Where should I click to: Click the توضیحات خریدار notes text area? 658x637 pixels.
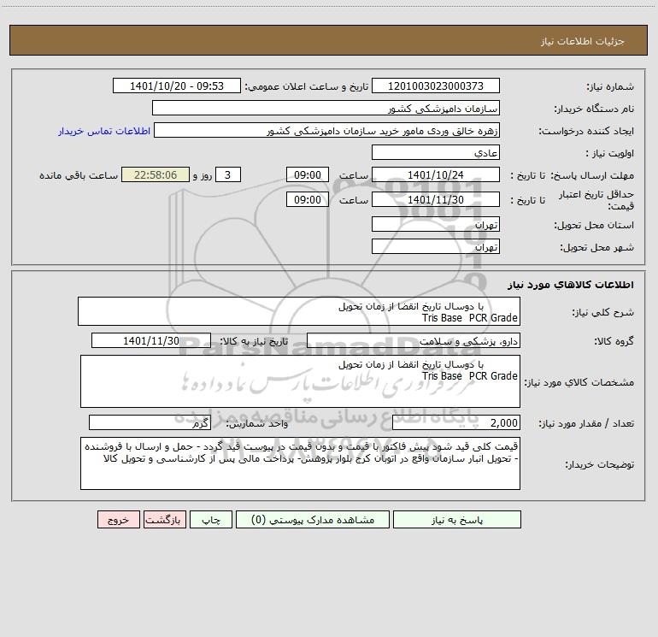tap(300, 463)
